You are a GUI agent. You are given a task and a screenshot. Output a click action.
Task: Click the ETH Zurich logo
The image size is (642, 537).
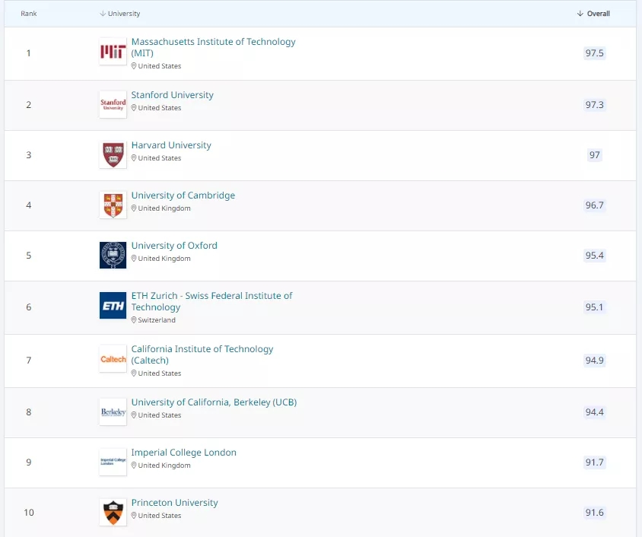click(x=113, y=306)
